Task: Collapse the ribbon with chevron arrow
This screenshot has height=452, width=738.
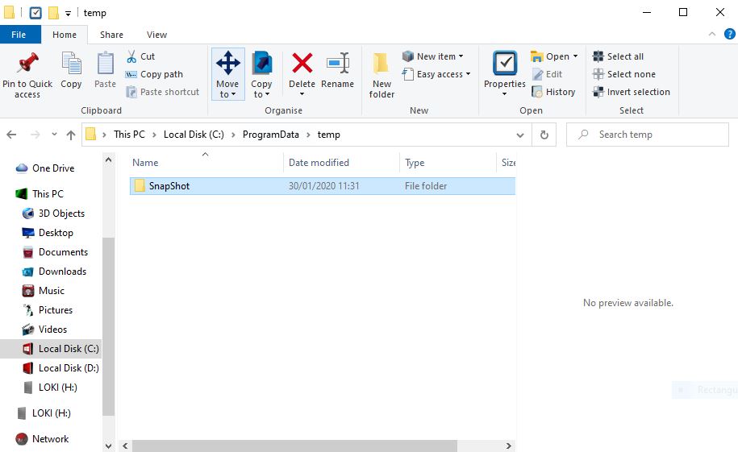Action: pos(712,35)
